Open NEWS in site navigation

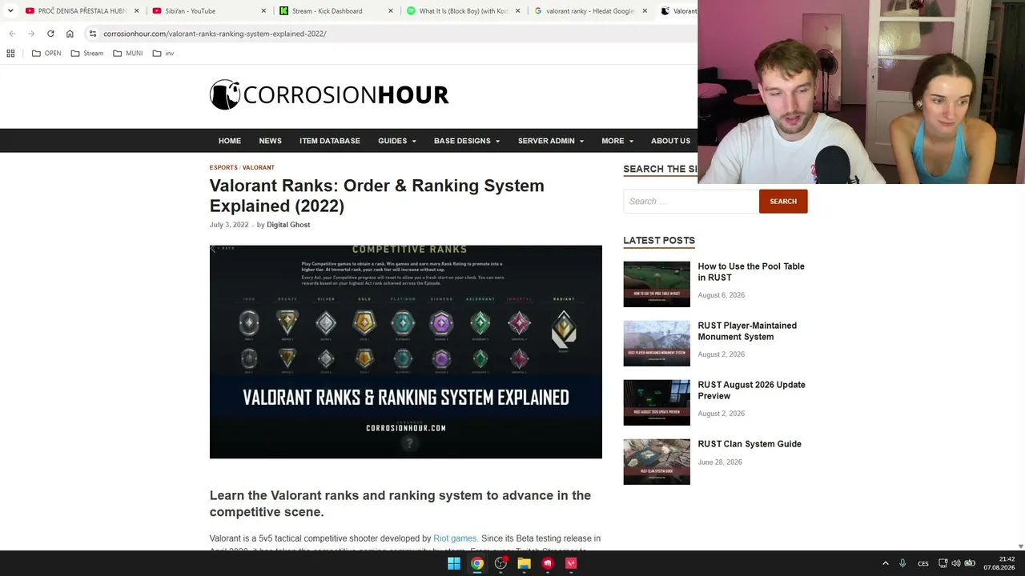270,141
